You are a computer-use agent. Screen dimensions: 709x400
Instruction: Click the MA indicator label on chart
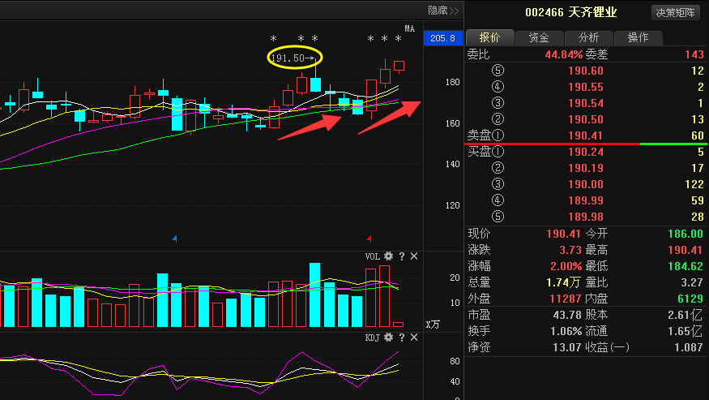(x=409, y=29)
